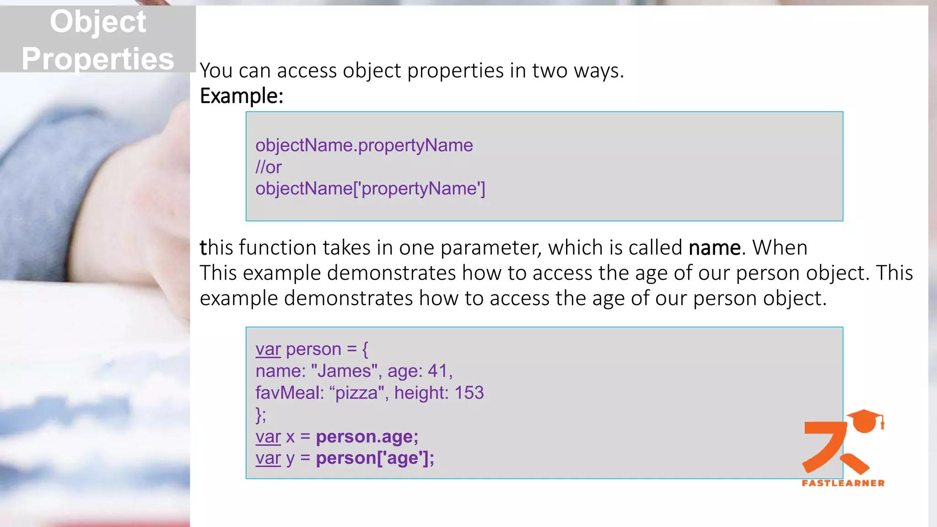Click the closing brace }; line
The image size is (937, 527).
[261, 414]
